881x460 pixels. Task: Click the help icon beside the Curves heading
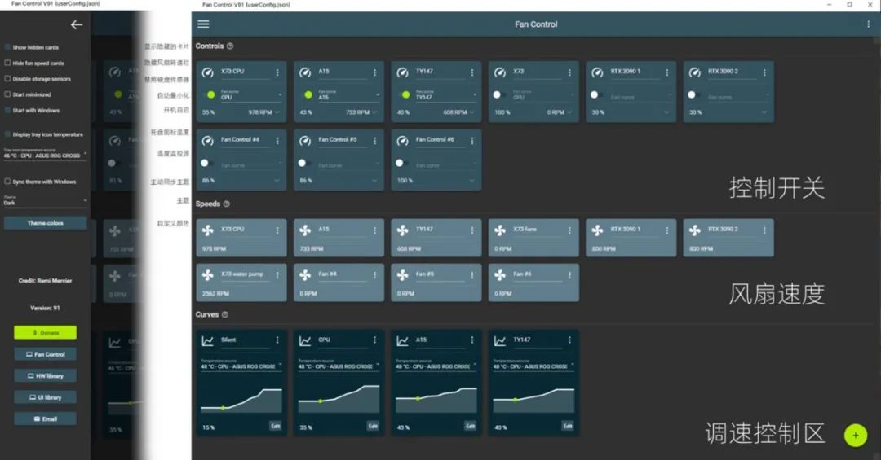pyautogui.click(x=225, y=314)
